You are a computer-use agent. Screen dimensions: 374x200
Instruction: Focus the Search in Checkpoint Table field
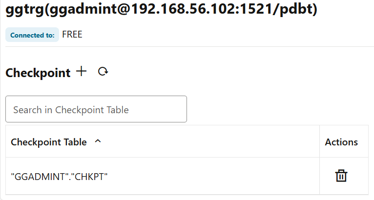96,109
